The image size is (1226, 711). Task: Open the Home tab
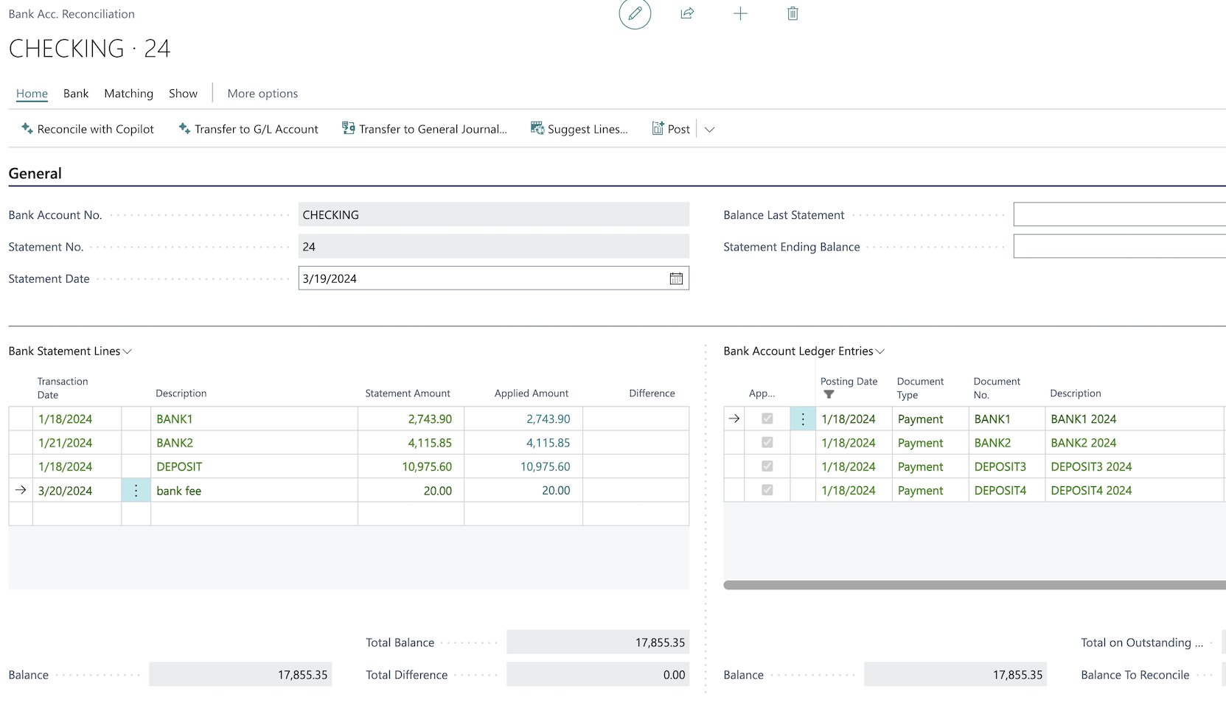click(32, 94)
